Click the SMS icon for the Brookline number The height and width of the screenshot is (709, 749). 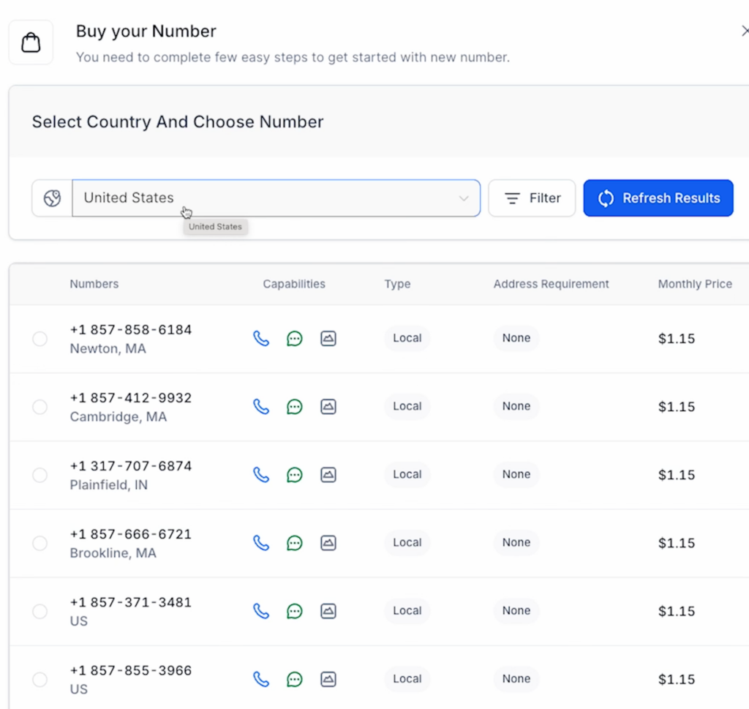(x=294, y=543)
